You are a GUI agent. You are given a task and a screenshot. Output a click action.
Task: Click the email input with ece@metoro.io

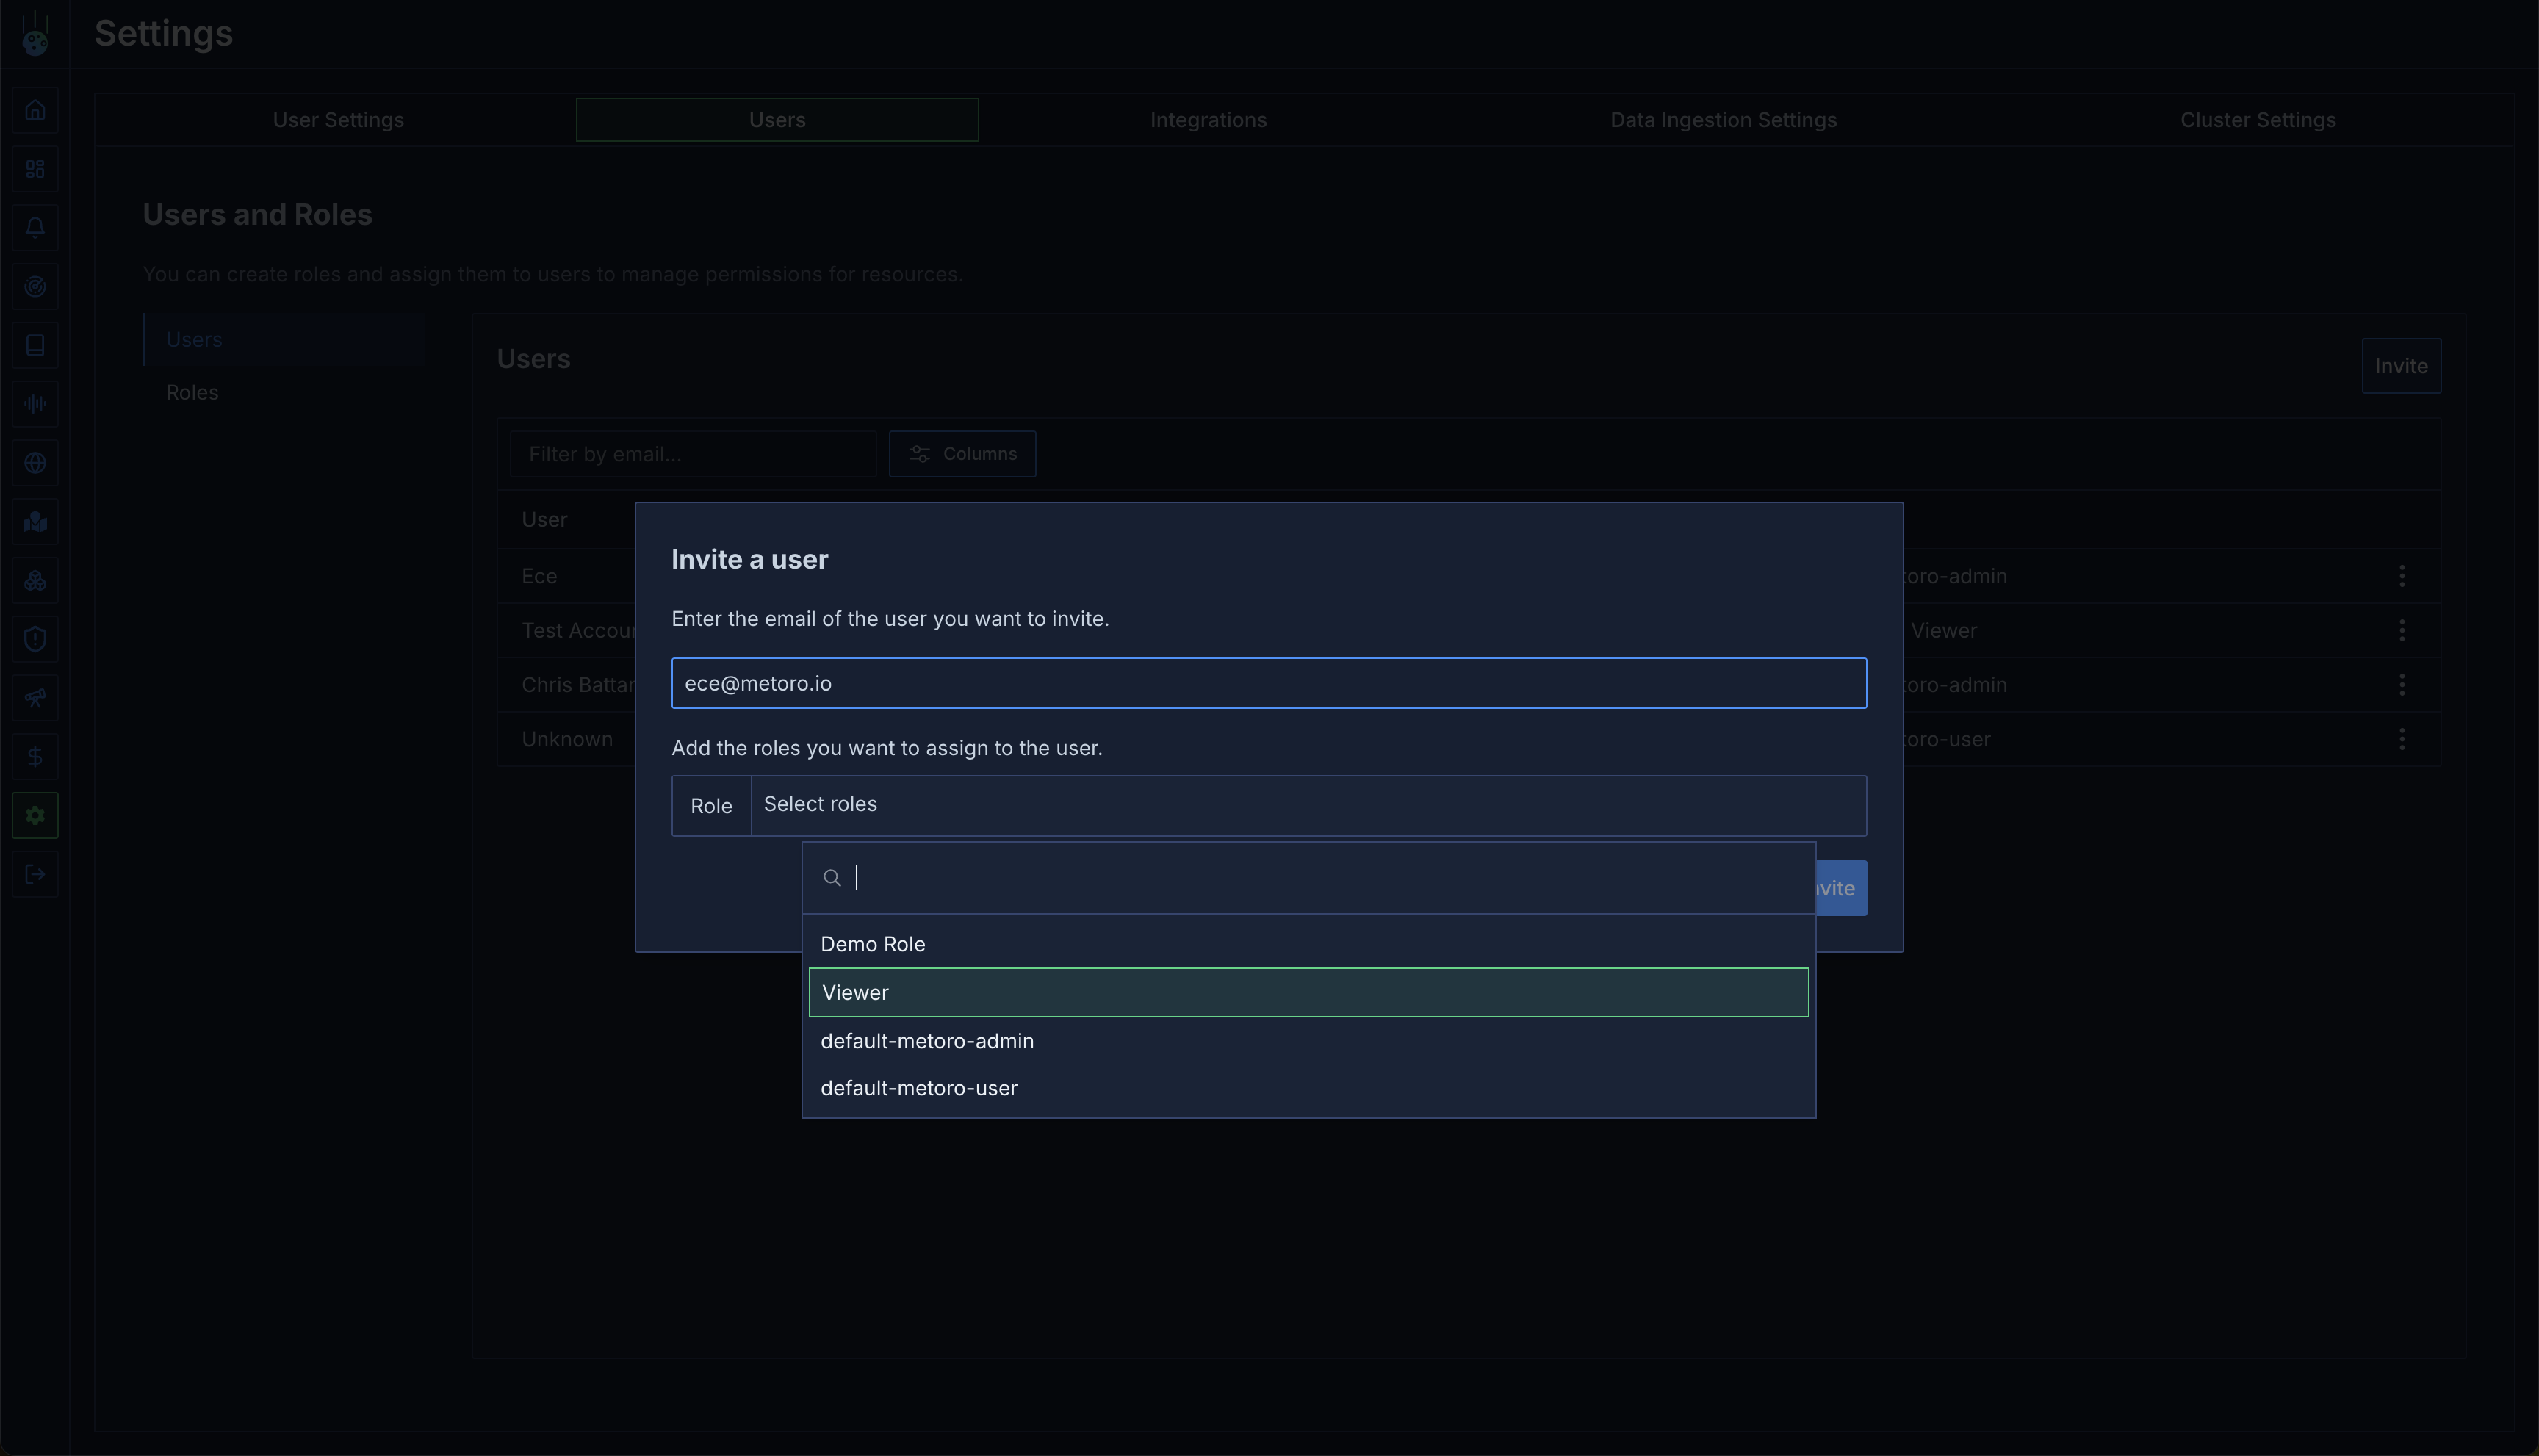[1268, 683]
